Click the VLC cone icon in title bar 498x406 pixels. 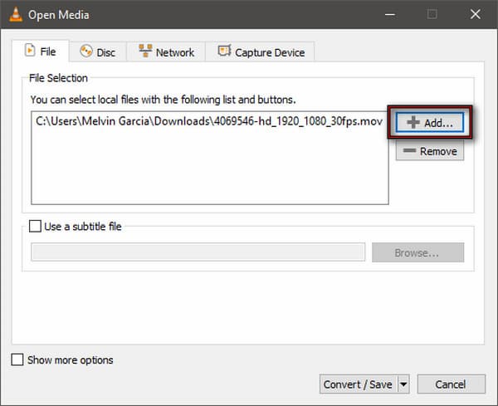pyautogui.click(x=16, y=15)
